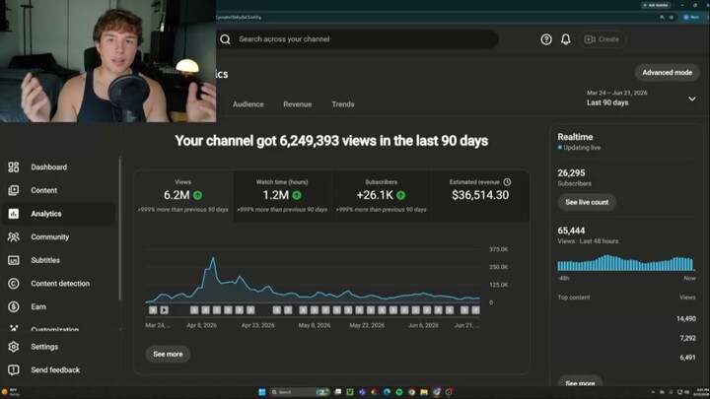This screenshot has height=399, width=710.
Task: Click green up arrow beside 6.2M views
Action: pos(198,195)
